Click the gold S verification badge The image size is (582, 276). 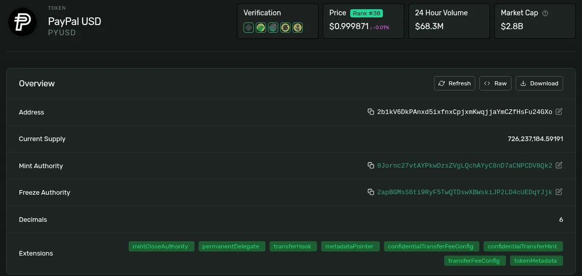click(285, 28)
